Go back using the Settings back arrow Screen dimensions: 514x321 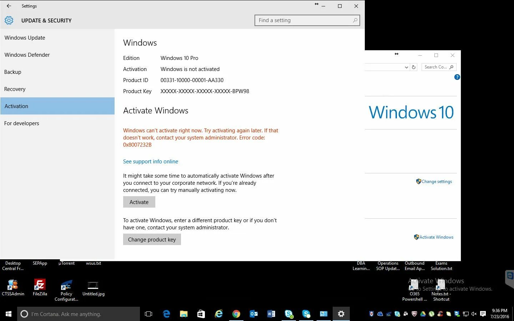[x=9, y=6]
